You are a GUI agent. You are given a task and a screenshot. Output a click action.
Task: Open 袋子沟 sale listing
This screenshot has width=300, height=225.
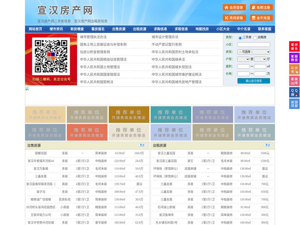click(41, 192)
